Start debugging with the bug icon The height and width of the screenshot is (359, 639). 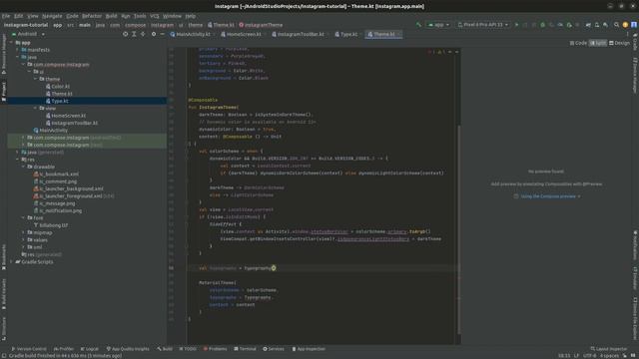(542, 25)
